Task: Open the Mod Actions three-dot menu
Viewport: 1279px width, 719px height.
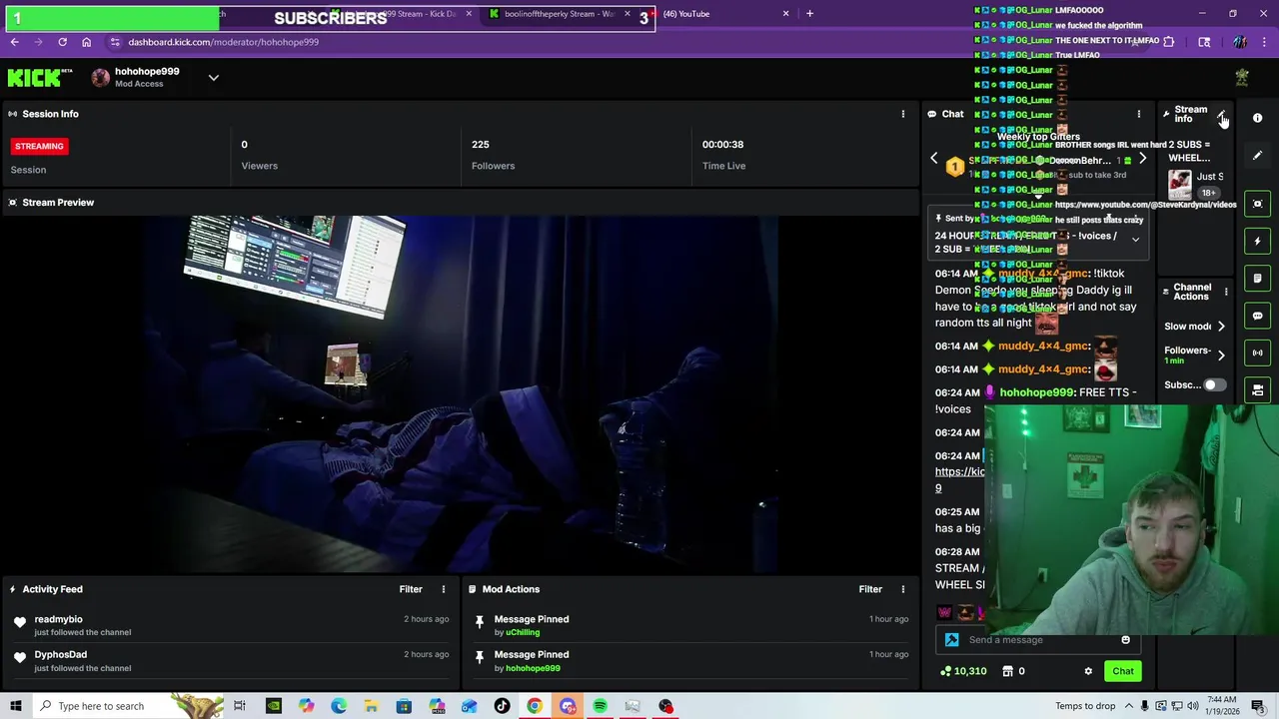Action: (902, 589)
